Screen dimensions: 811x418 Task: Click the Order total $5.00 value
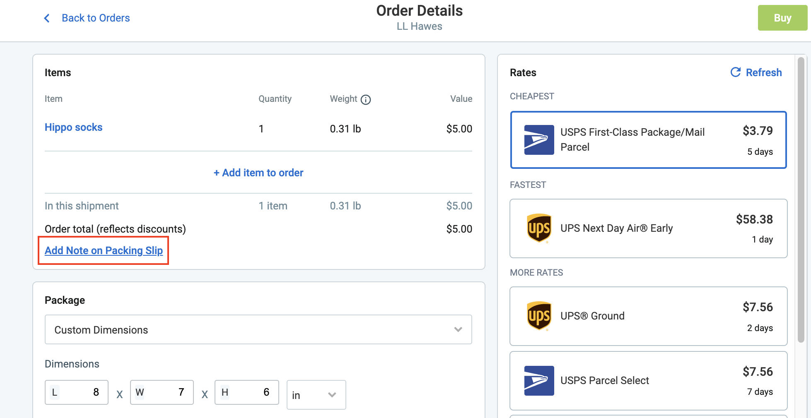click(459, 229)
